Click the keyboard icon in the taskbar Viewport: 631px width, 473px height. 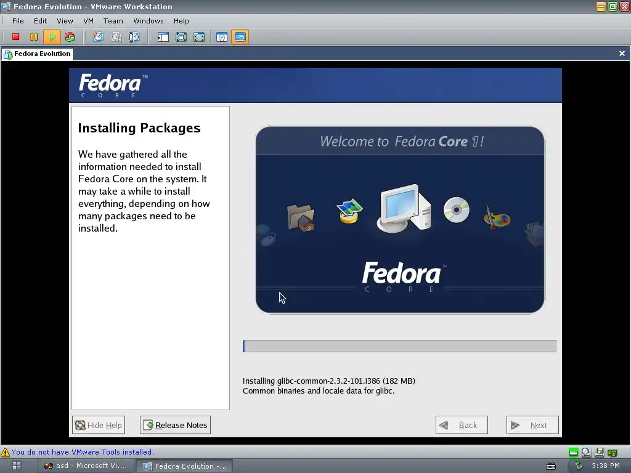tap(550, 466)
